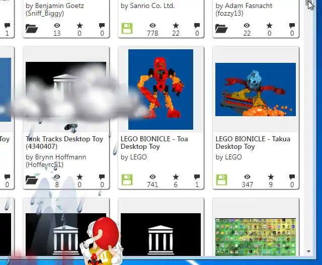
Task: Click creator Adam Fasnacht (fozzy13)
Action: coord(244,9)
